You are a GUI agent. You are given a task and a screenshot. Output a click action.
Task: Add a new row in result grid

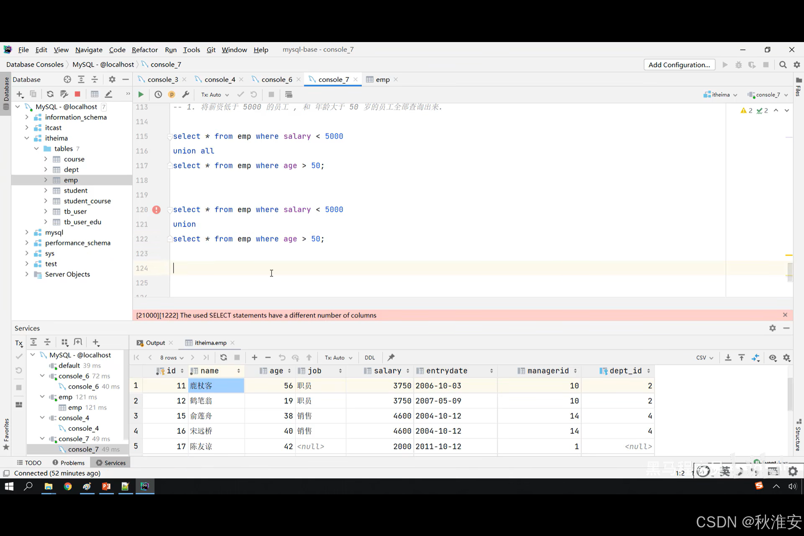pyautogui.click(x=255, y=357)
